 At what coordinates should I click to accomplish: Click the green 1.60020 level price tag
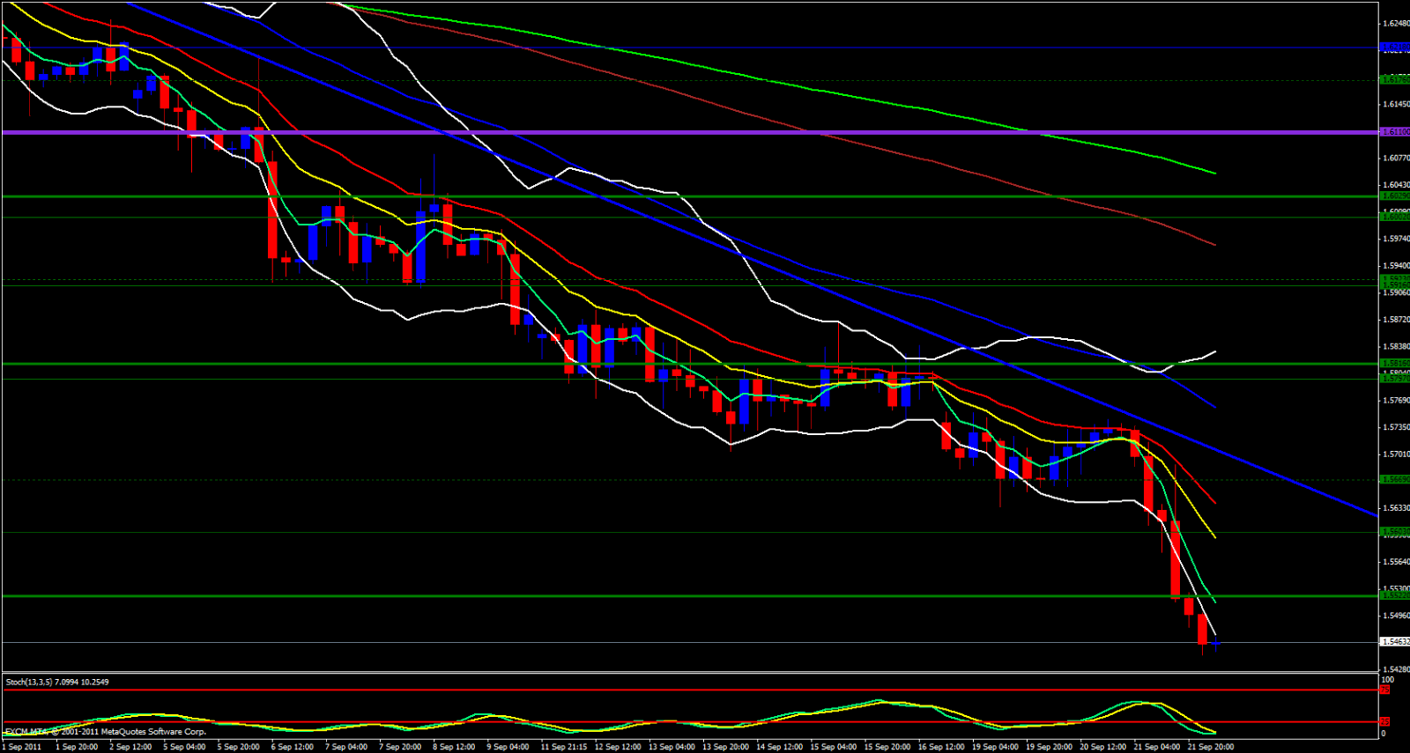(1395, 217)
